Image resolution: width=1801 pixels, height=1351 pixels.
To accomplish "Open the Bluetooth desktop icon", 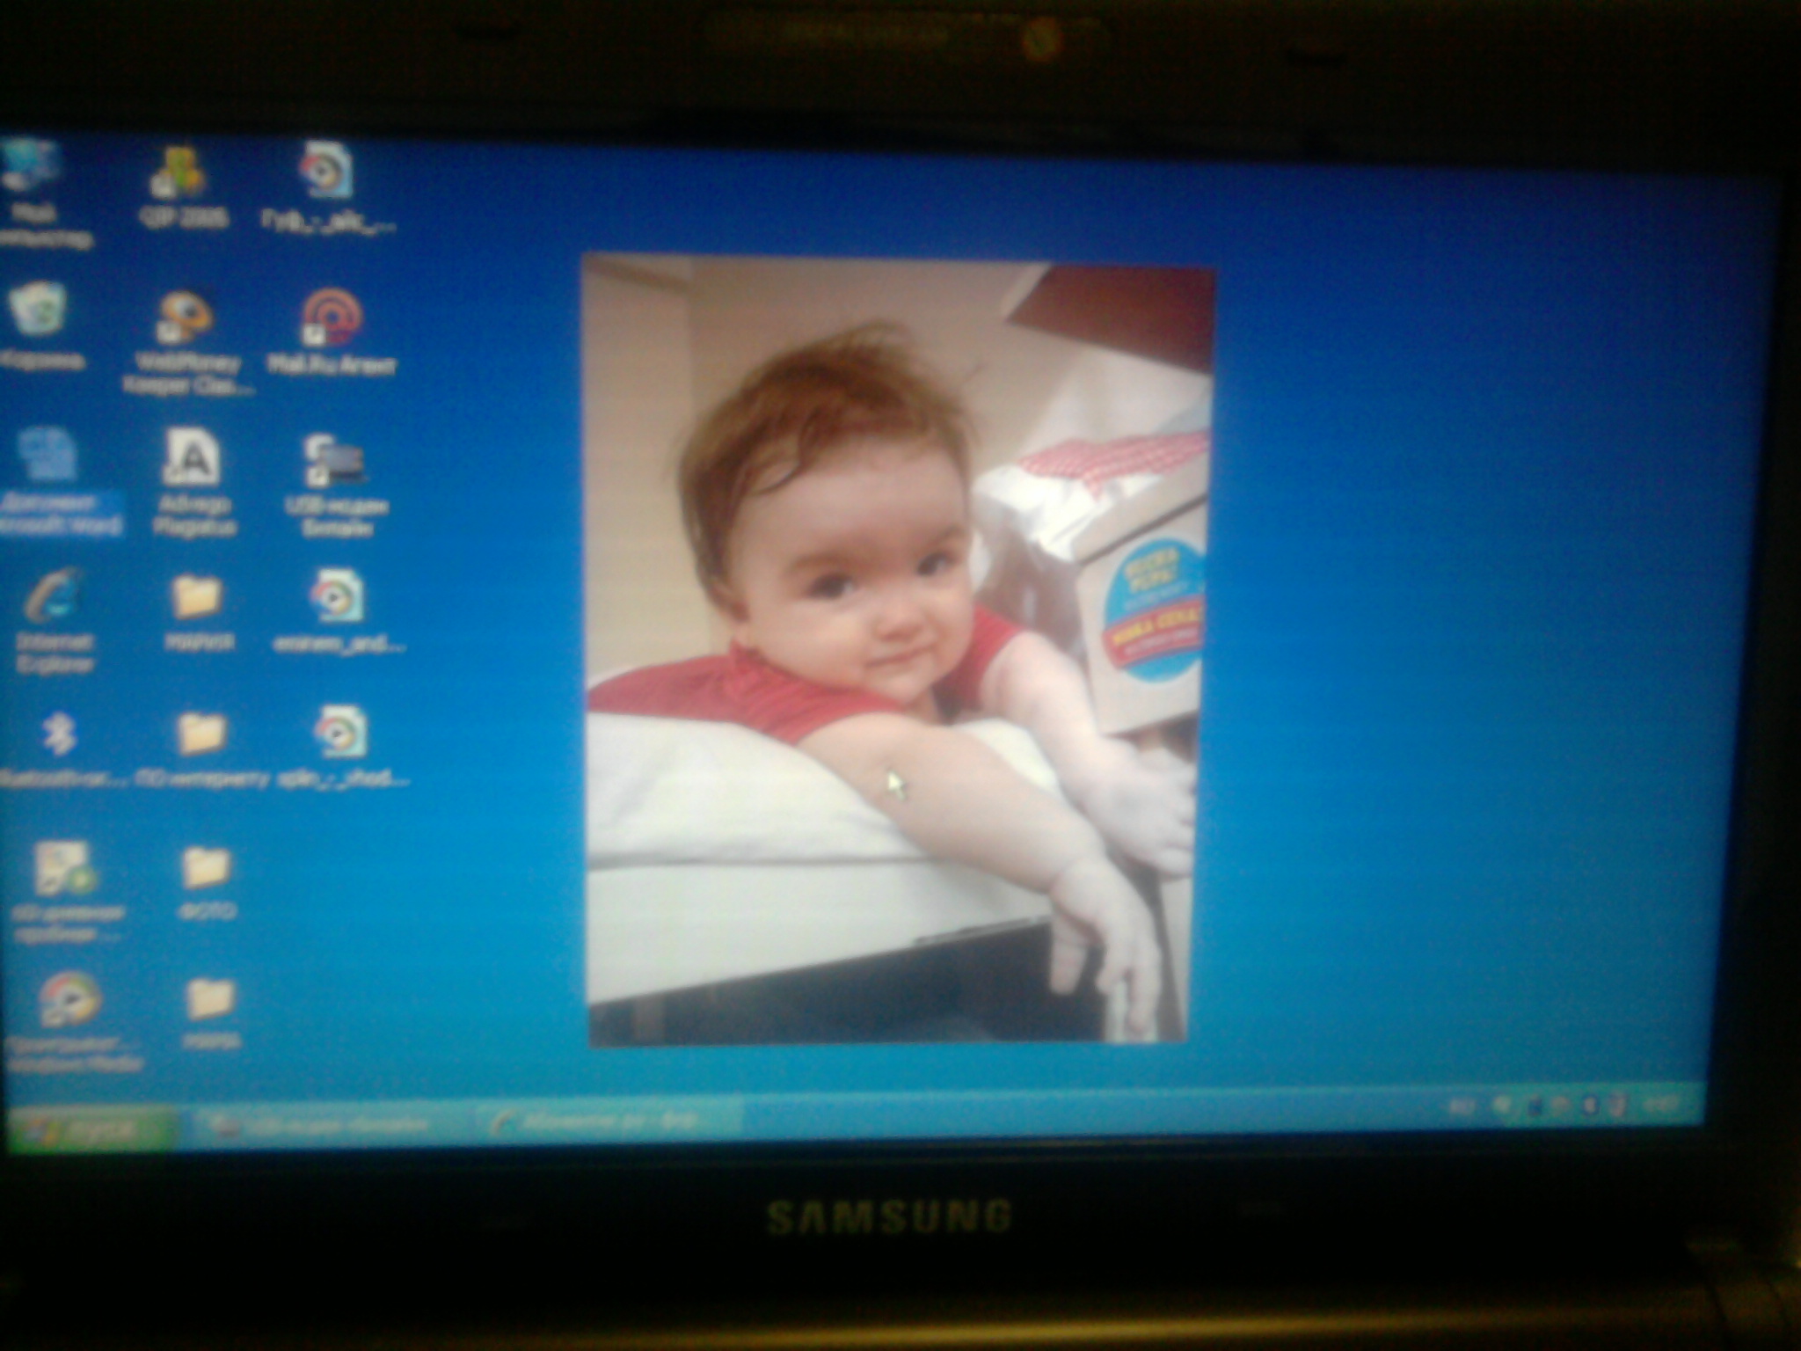I will pos(59,734).
